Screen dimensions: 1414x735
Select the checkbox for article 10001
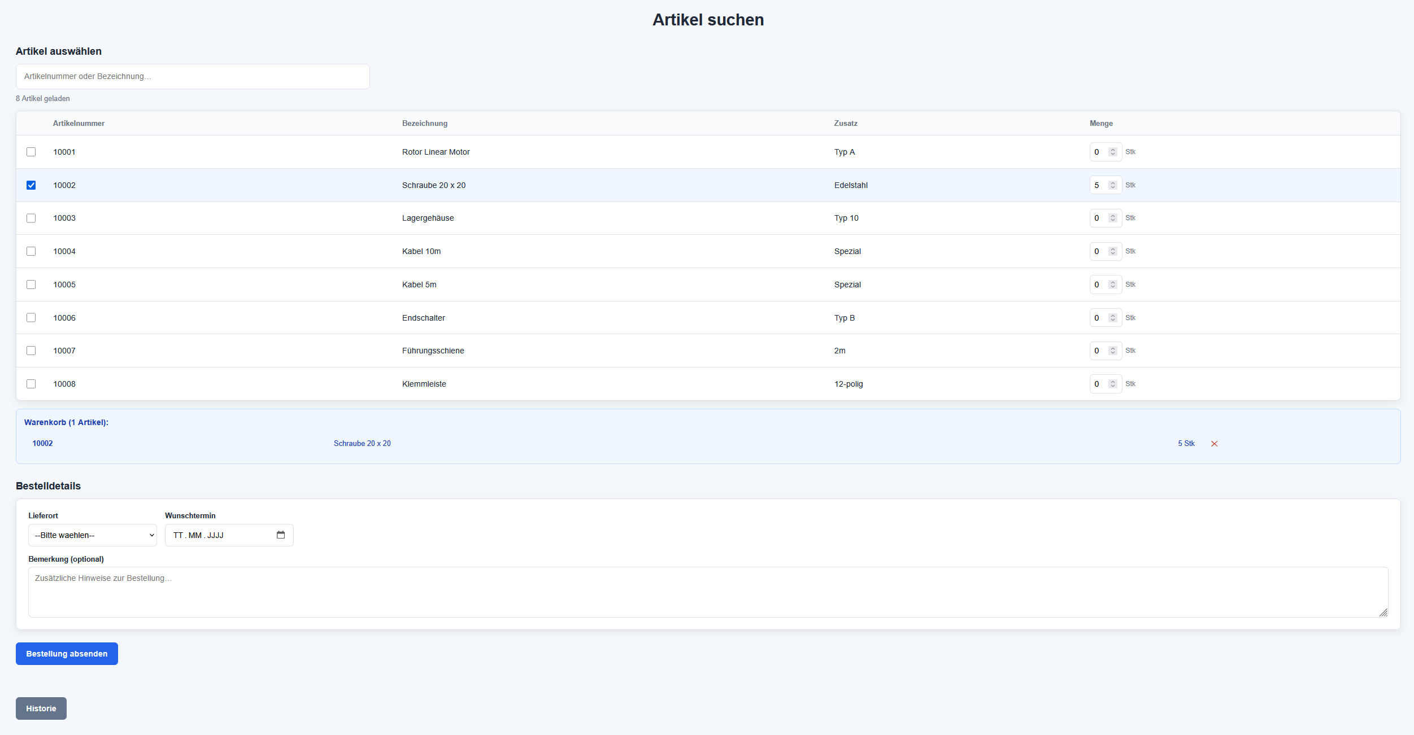click(x=31, y=152)
